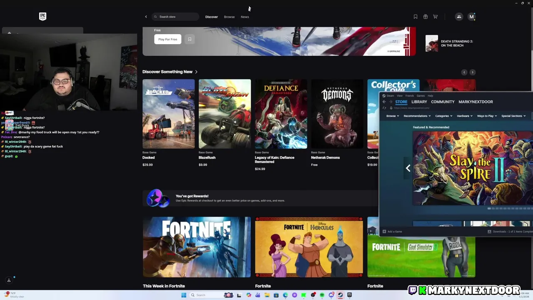
Task: Open the Browse tab in Epic store
Action: tap(229, 17)
